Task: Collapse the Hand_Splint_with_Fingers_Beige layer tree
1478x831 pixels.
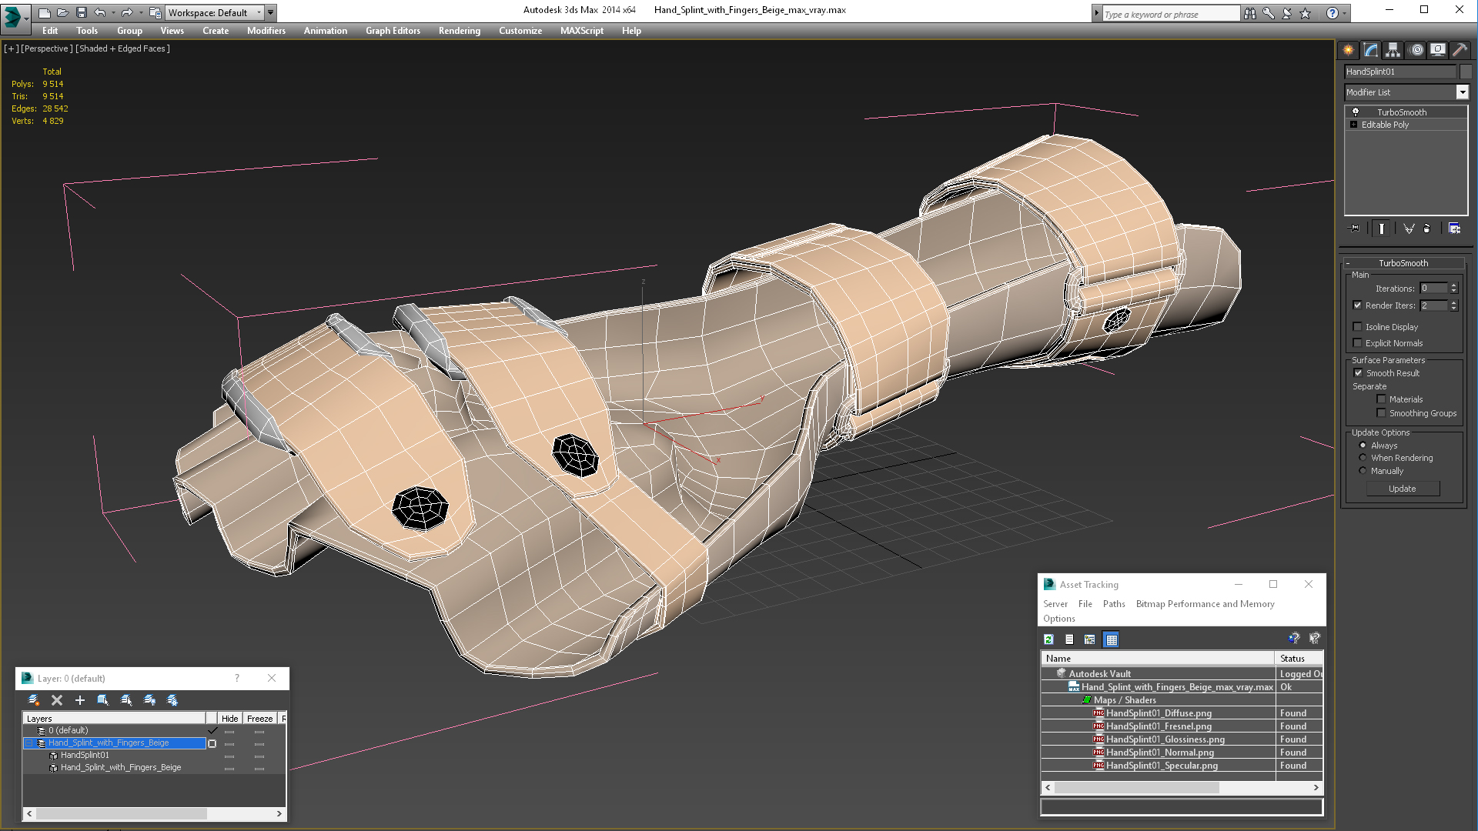Action: click(x=29, y=743)
